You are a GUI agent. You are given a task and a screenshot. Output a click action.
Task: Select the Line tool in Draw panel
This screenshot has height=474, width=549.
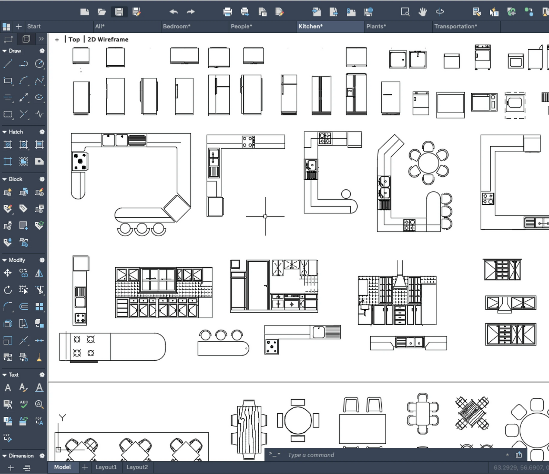[8, 64]
